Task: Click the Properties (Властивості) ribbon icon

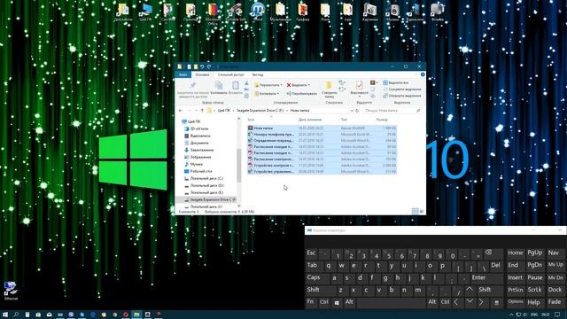Action: 359,88
